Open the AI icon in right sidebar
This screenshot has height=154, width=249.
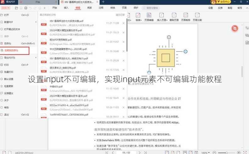click(x=247, y=42)
